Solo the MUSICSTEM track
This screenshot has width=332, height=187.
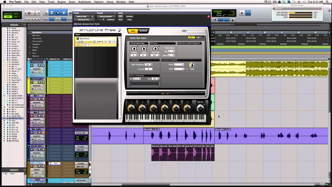[x=40, y=65]
